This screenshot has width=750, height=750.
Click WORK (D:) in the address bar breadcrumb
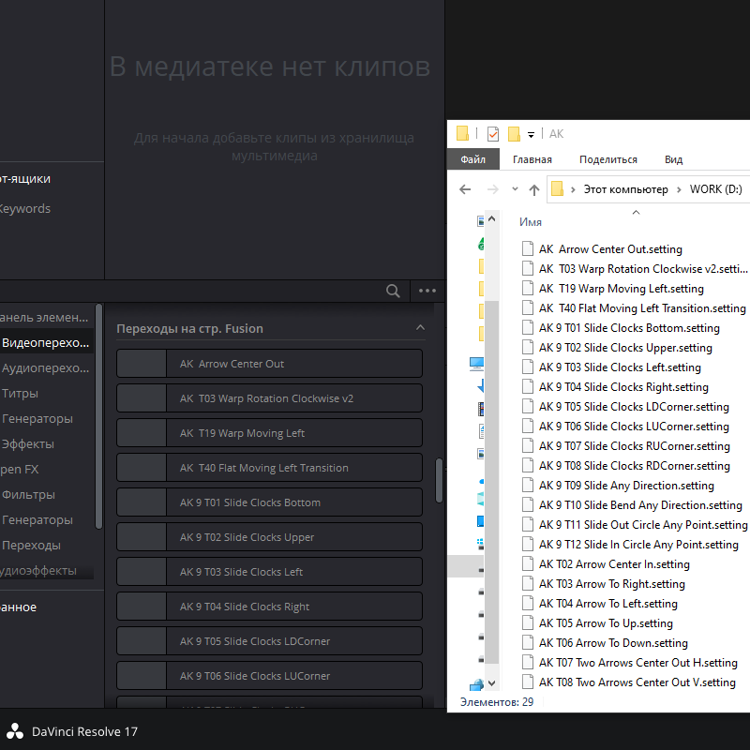pyautogui.click(x=715, y=188)
